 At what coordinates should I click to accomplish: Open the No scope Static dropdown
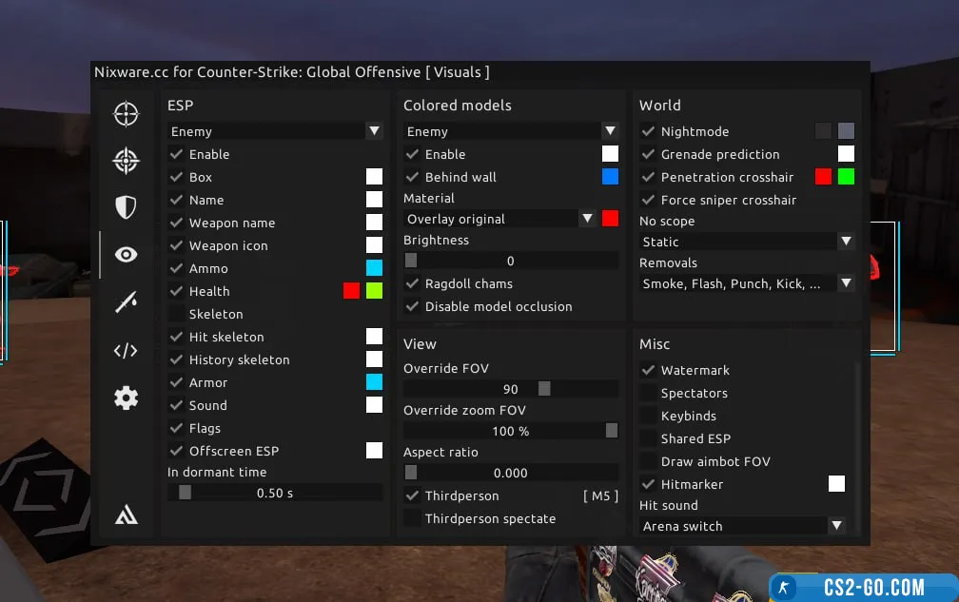click(747, 242)
